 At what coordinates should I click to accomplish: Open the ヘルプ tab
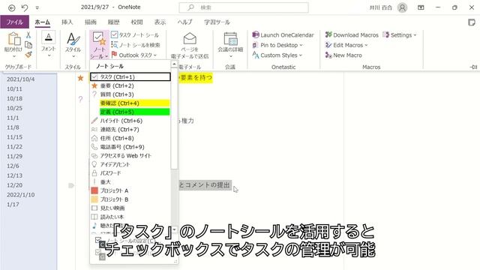185,22
